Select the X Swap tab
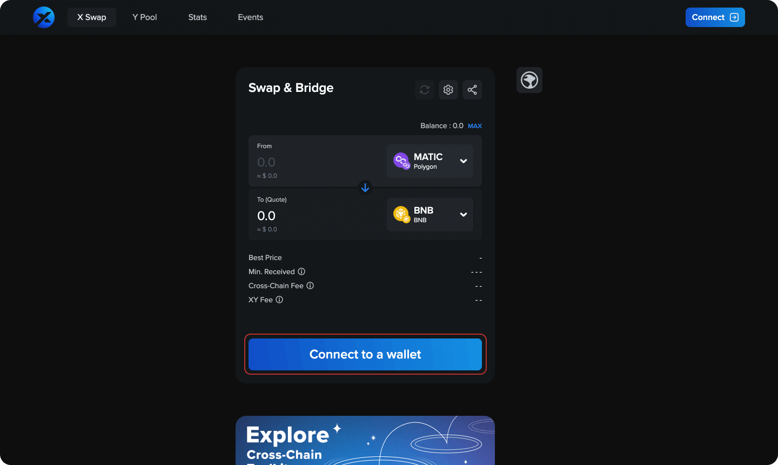778x465 pixels. pyautogui.click(x=92, y=17)
